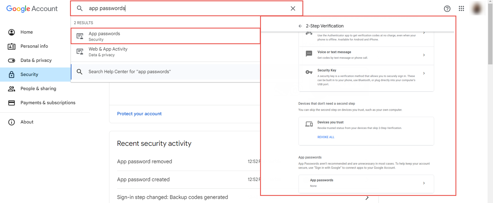This screenshot has height=203, width=493.
Task: Click the back arrow beside 2-Step Verification
Action: click(300, 26)
